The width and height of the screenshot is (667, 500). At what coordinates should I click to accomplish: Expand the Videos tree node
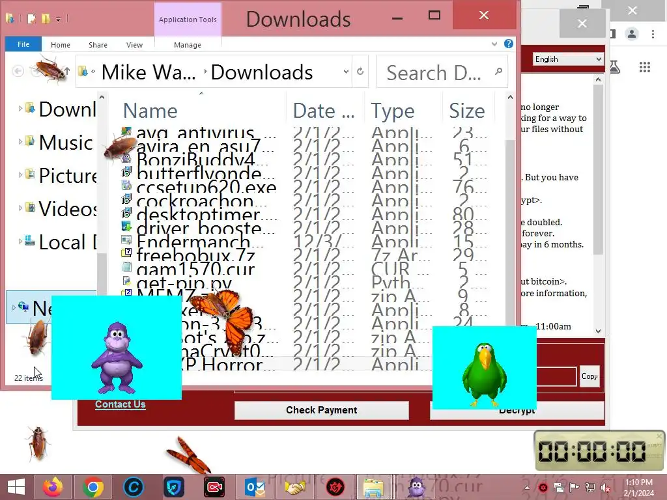pos(20,208)
